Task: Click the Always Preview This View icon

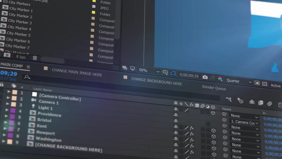Action: click(x=125, y=68)
